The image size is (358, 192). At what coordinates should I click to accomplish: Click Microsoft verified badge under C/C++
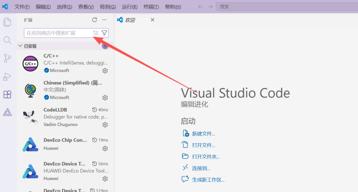(46, 70)
